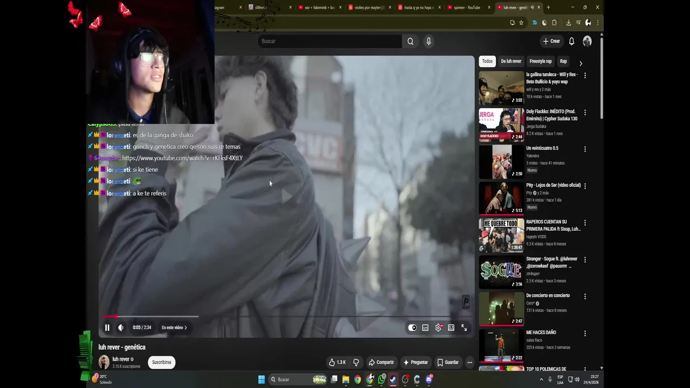Image resolution: width=690 pixels, height=388 pixels.
Task: Bookmark the page with the star icon
Action: [521, 23]
